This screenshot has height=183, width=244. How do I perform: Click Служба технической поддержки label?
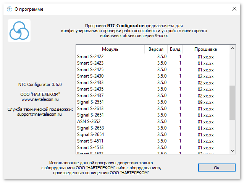(40, 109)
